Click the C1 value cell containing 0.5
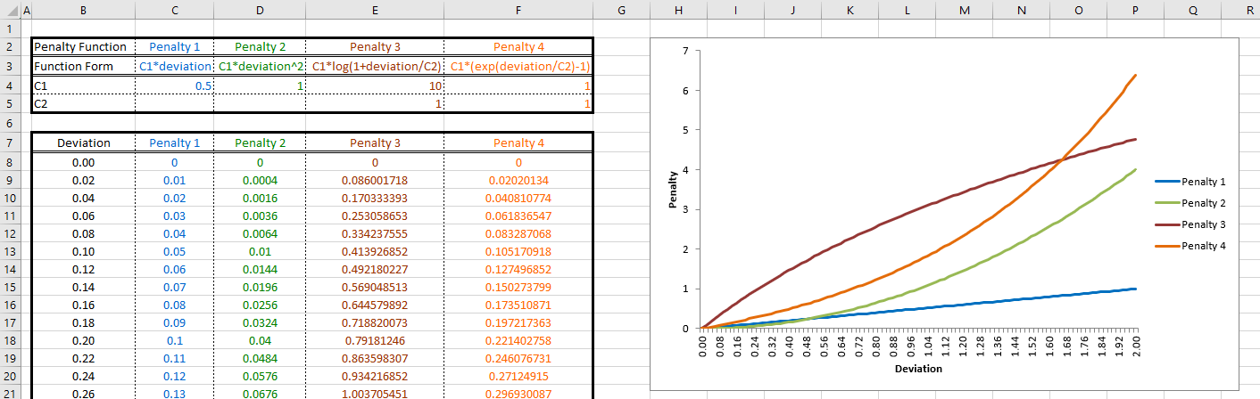 click(174, 85)
